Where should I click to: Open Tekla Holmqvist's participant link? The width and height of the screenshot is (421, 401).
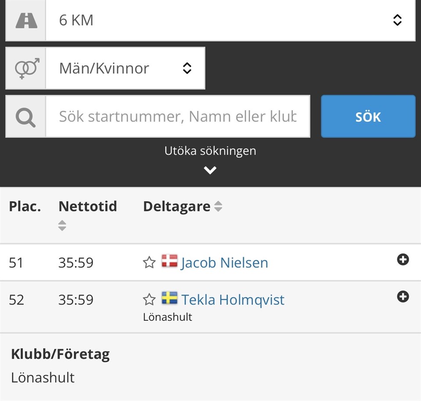233,300
